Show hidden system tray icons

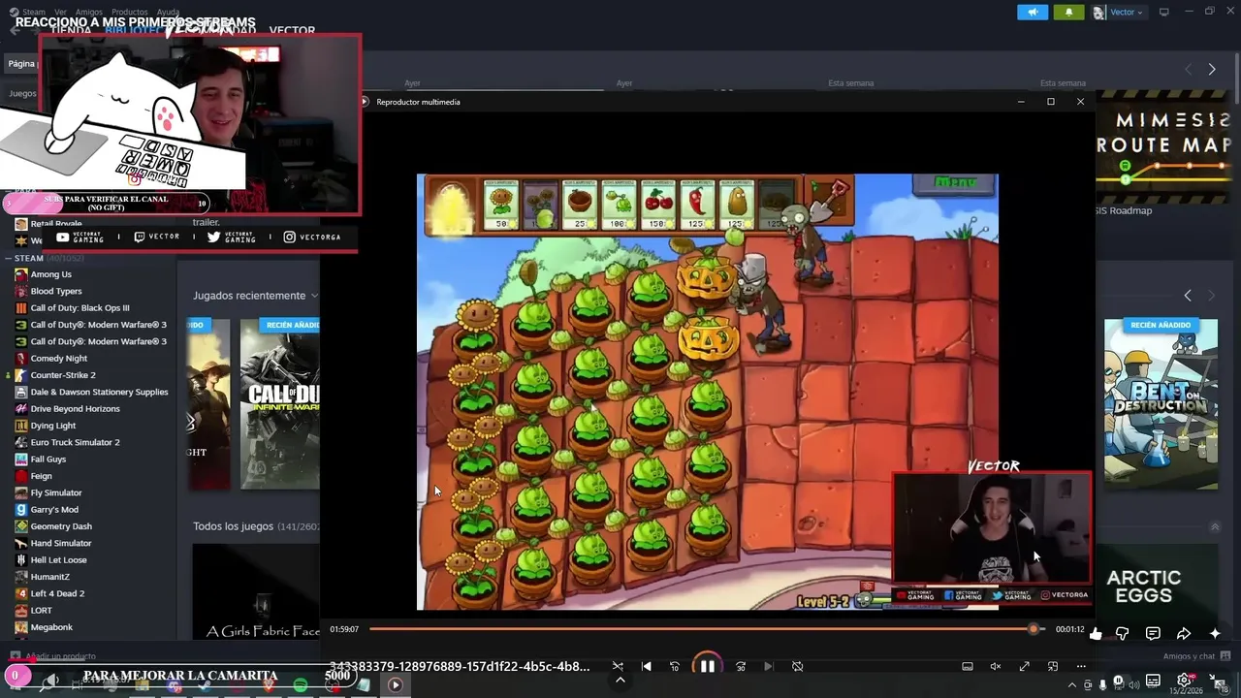point(1072,685)
